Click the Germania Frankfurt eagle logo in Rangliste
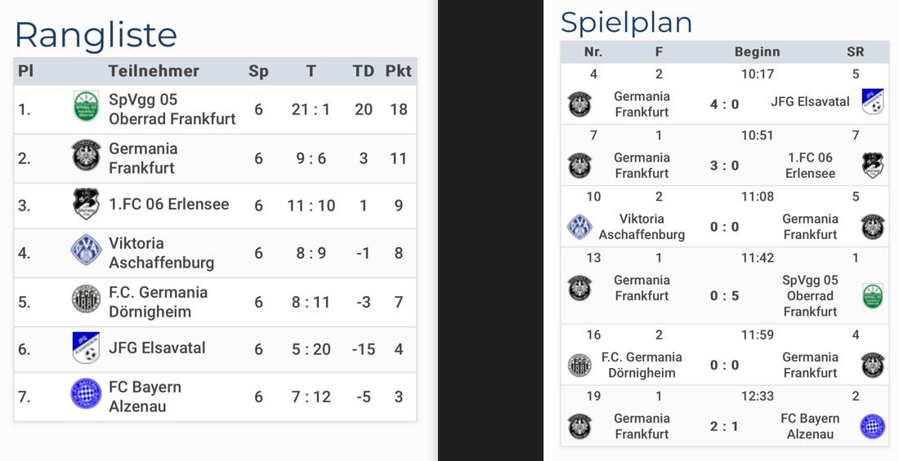899x461 pixels. [86, 155]
